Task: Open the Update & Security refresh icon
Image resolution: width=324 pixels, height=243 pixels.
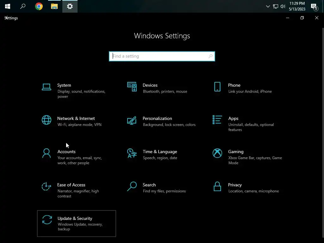Action: (47, 220)
